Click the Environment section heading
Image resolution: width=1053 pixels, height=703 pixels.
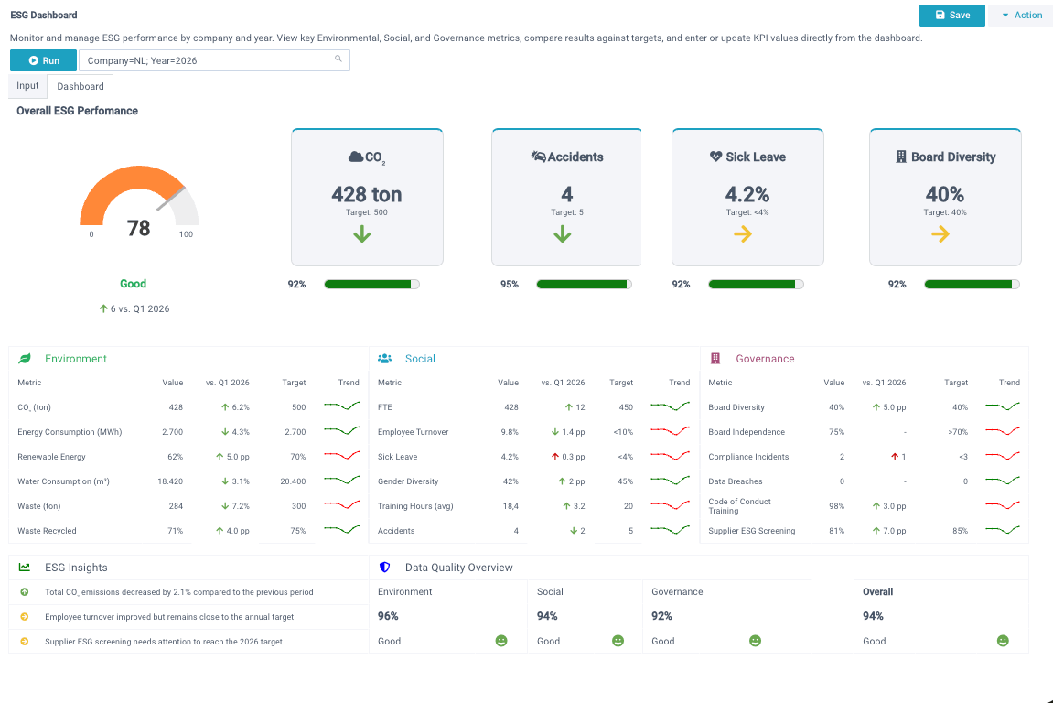[76, 359]
